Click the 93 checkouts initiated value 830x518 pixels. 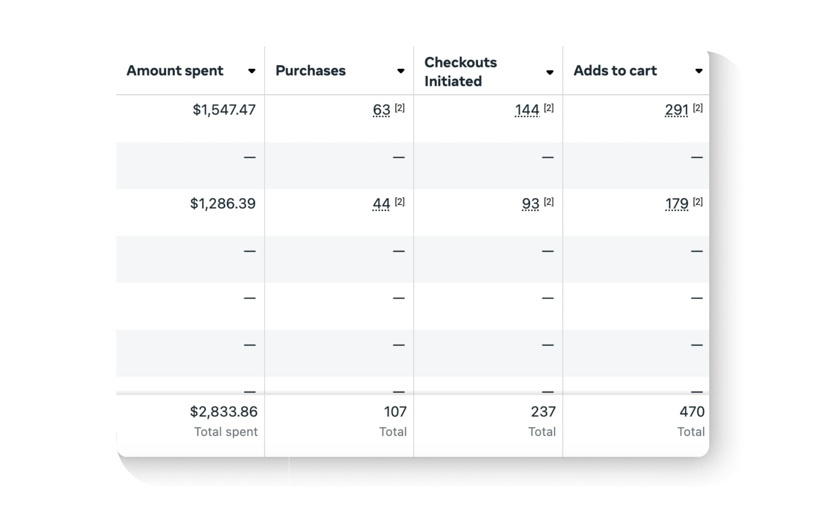(530, 204)
